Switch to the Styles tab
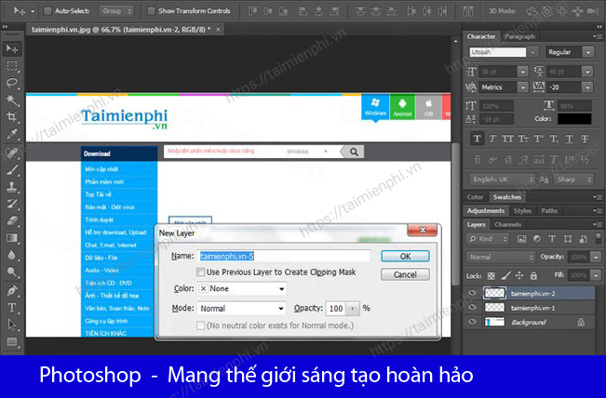 [x=522, y=211]
